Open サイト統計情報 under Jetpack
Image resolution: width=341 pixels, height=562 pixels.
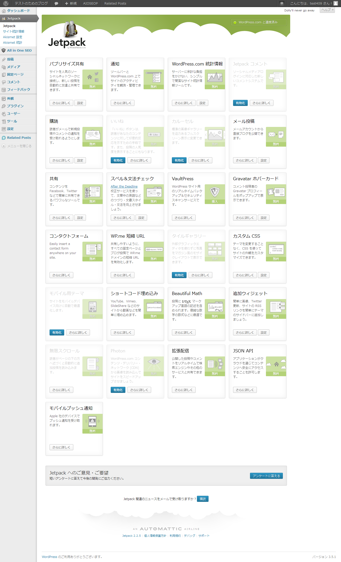tap(14, 31)
